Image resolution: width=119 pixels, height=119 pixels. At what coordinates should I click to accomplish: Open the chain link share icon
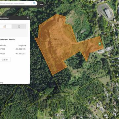click(41, 4)
